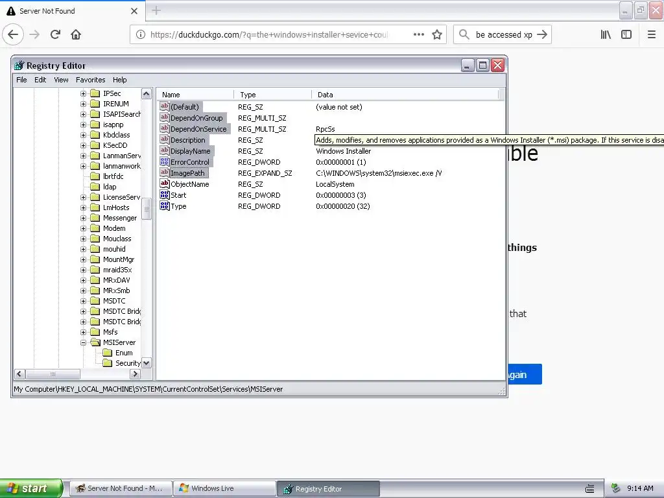The width and height of the screenshot is (664, 498).
Task: Click the network tray icon beside the clock
Action: [x=616, y=488]
